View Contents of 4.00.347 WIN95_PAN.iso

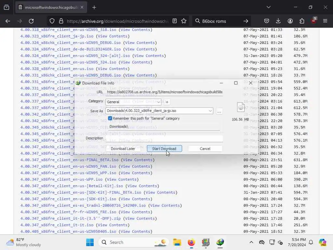click(135, 166)
